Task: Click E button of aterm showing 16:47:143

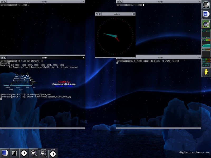Action: [5, 2]
